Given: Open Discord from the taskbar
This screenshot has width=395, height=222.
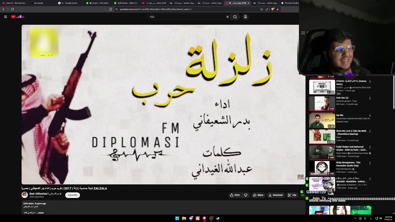Looking at the screenshot, I should (x=191, y=218).
